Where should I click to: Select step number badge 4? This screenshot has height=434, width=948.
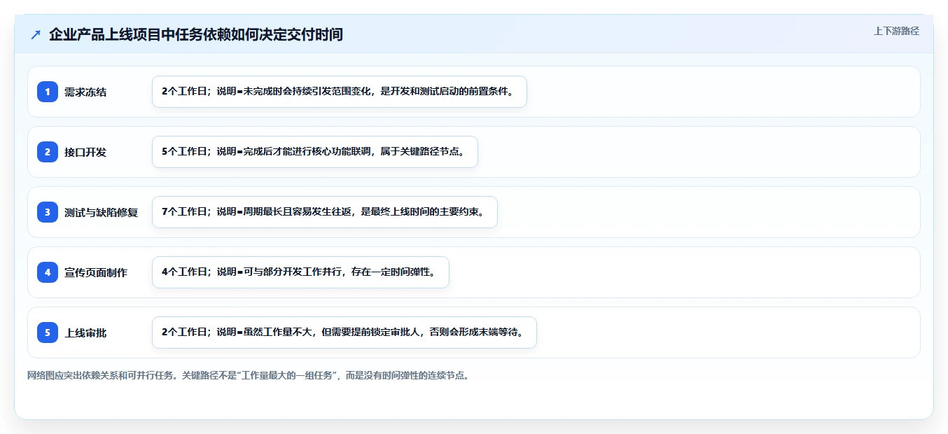tap(48, 272)
